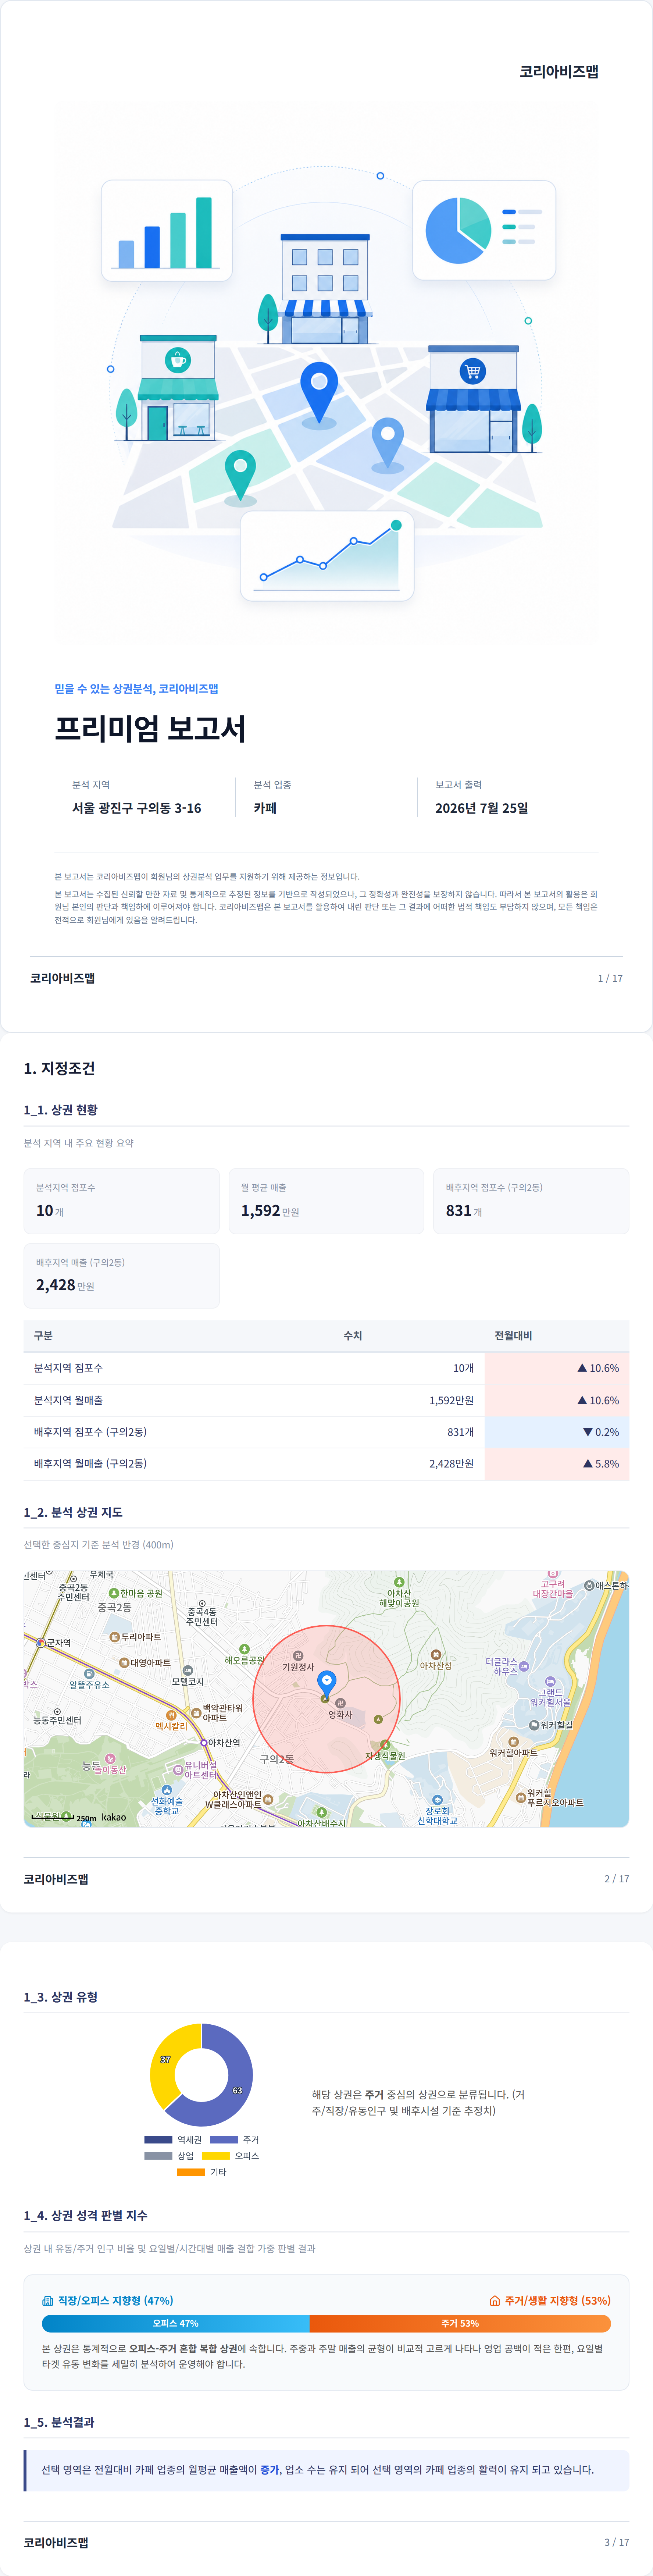
Task: Click the 기원정사 temple marker on the map
Action: coord(298,1656)
